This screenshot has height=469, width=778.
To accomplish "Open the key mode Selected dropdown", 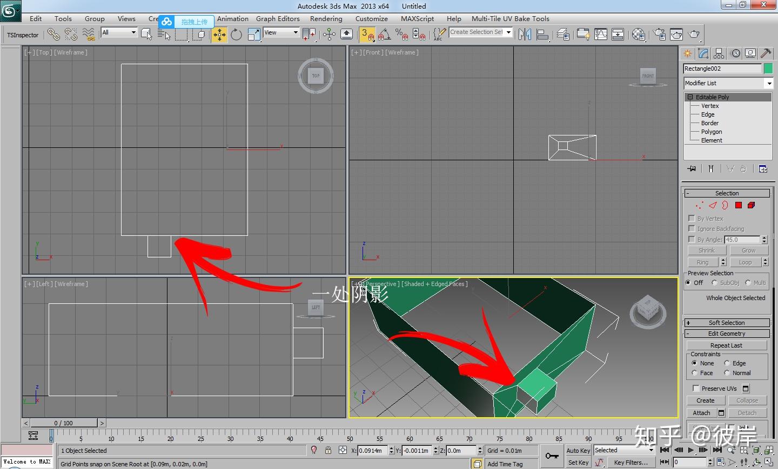I will click(624, 450).
